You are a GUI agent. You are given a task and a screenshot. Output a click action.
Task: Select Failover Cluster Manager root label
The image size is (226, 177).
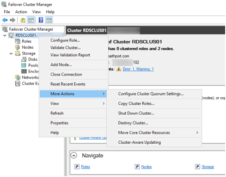(x=31, y=29)
